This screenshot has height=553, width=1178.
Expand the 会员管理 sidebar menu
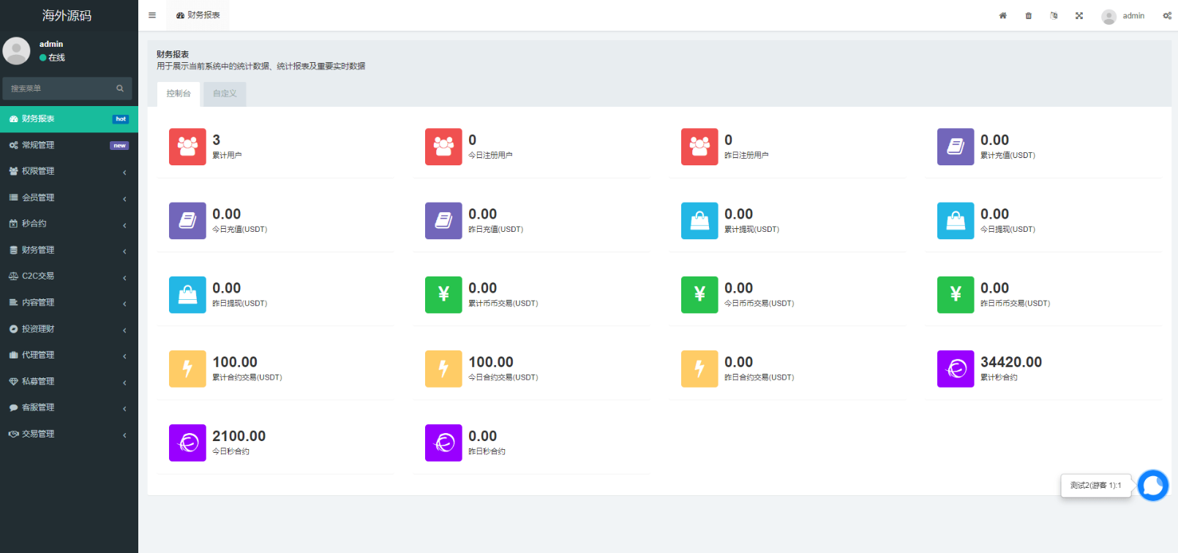(x=69, y=197)
